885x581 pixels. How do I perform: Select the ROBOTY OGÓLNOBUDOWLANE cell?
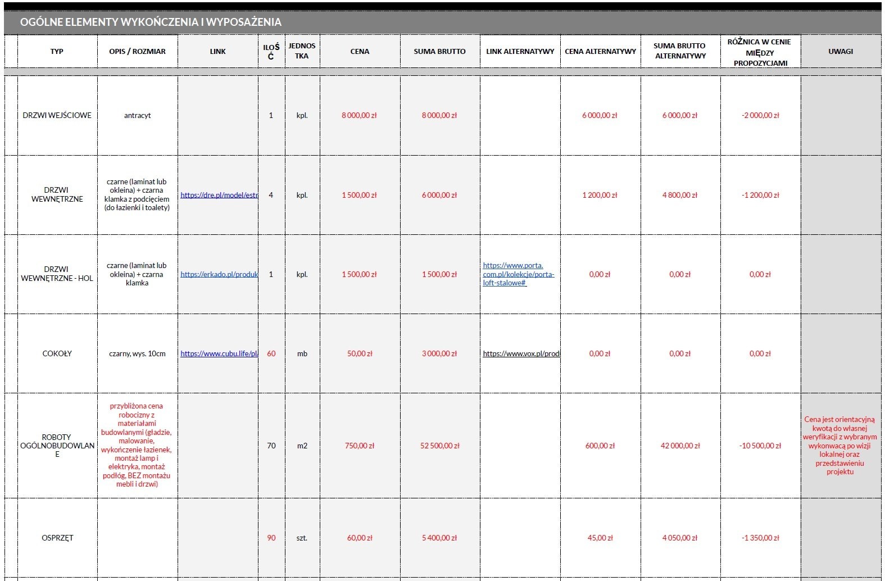pos(57,446)
